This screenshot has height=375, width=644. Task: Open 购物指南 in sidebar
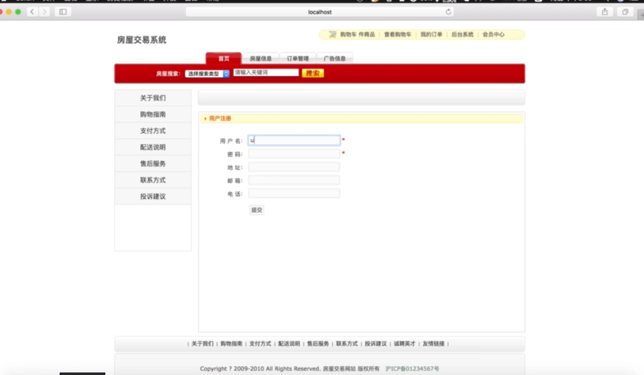pos(153,115)
